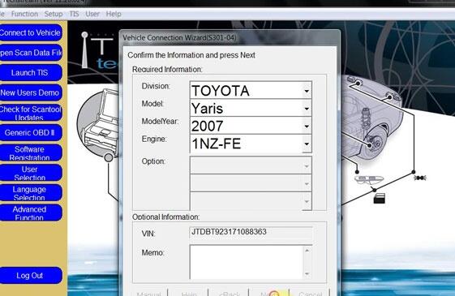Open New Users Demo
The width and height of the screenshot is (455, 296).
(30, 92)
